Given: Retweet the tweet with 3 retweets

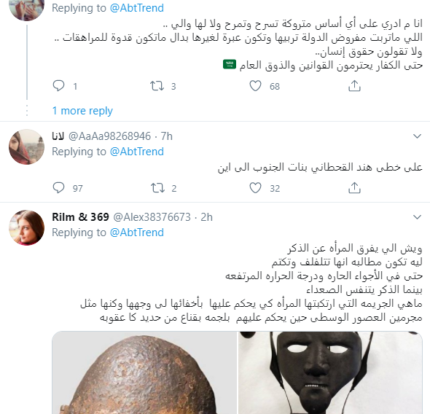Looking at the screenshot, I should 157,86.
